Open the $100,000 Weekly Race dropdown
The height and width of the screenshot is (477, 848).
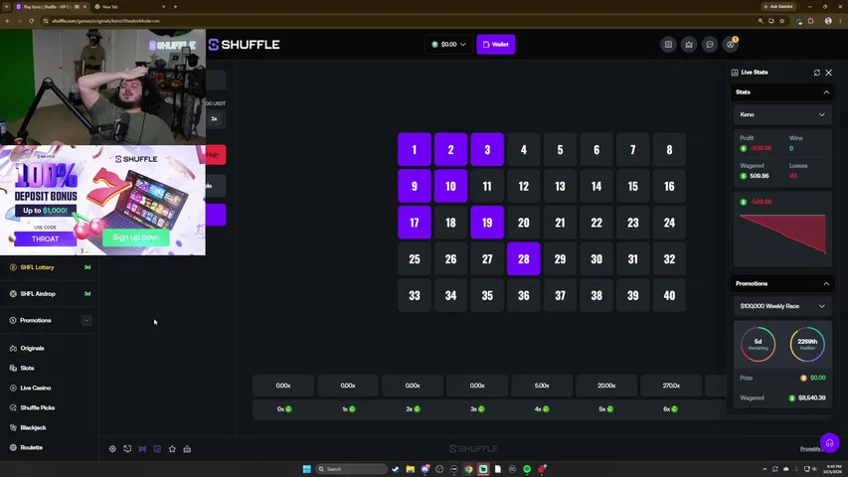click(x=782, y=306)
